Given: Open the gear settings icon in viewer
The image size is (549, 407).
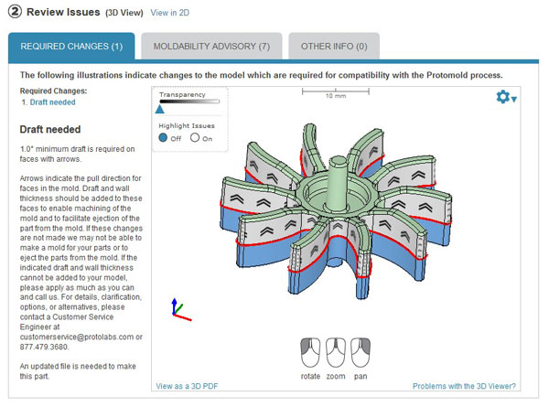Looking at the screenshot, I should coord(502,97).
